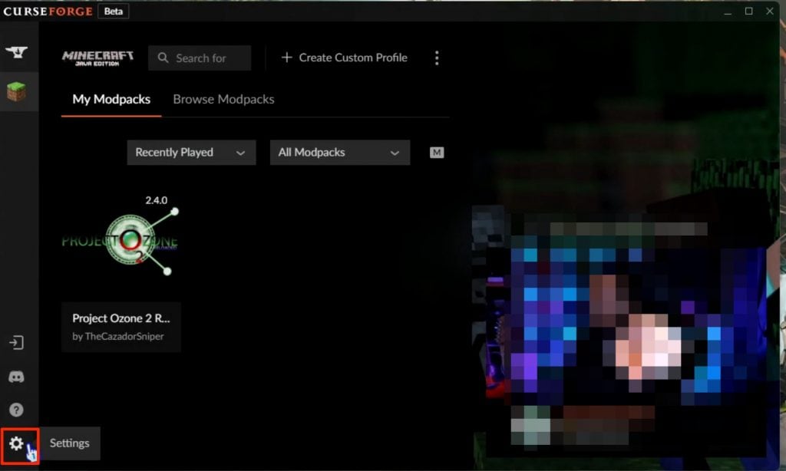Image resolution: width=786 pixels, height=471 pixels.
Task: Switch to My Modpacks tab
Action: [x=111, y=99]
